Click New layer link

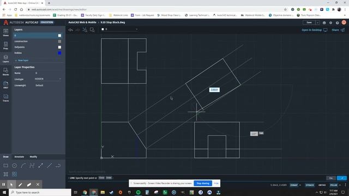[22, 60]
